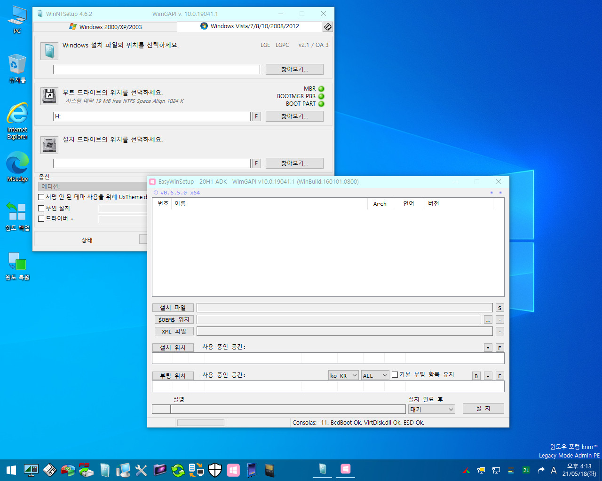Click the green refresh arrows taskbar icon
Image resolution: width=602 pixels, height=481 pixels.
pyautogui.click(x=178, y=470)
